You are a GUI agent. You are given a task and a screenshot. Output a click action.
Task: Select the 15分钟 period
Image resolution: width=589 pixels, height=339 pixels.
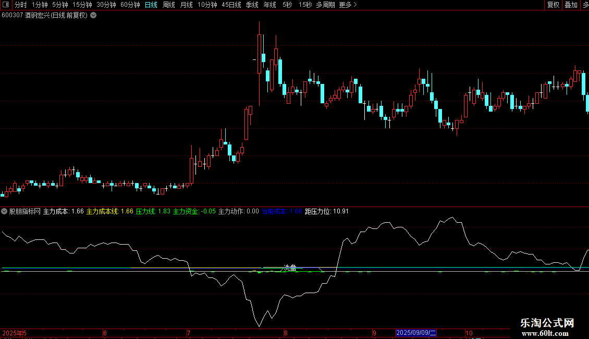82,5
